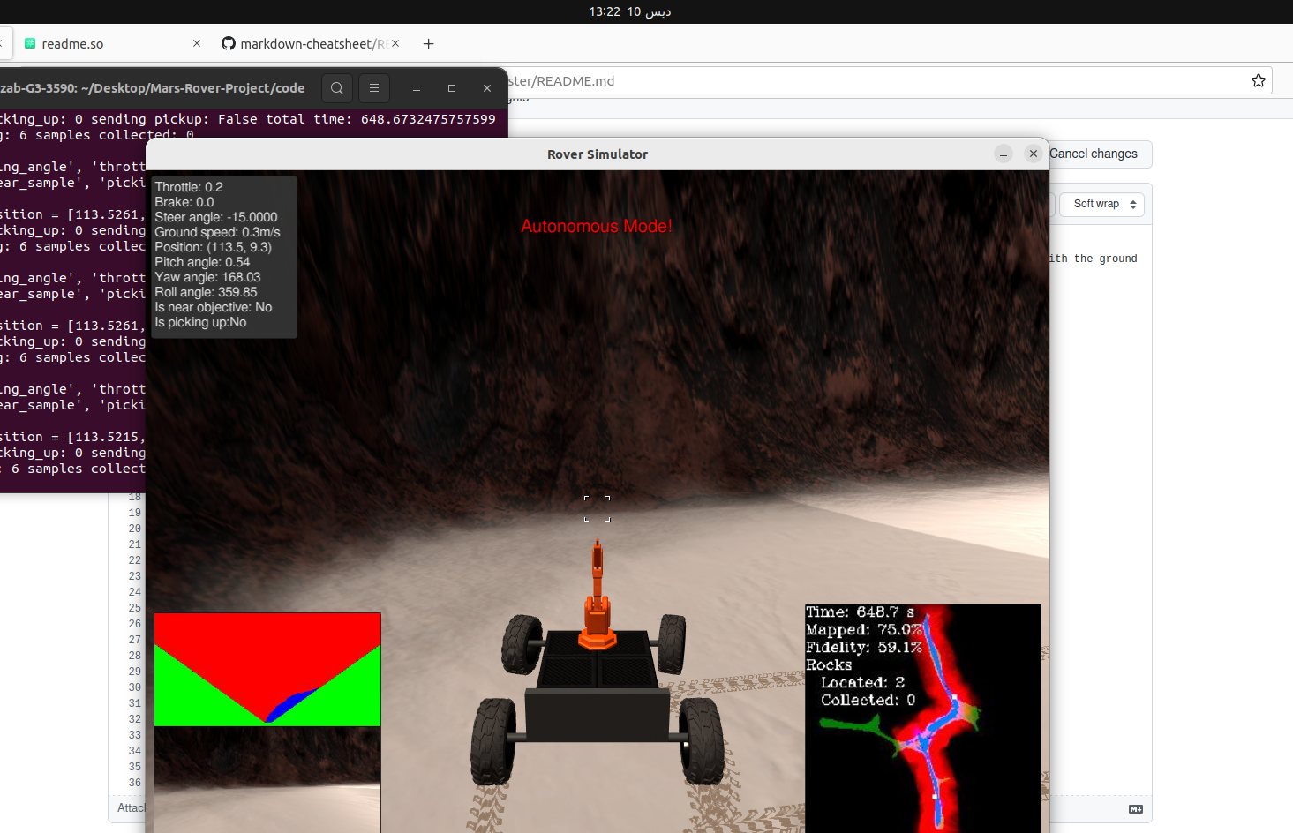Open the terminal hamburger menu
1293x833 pixels.
coord(374,88)
